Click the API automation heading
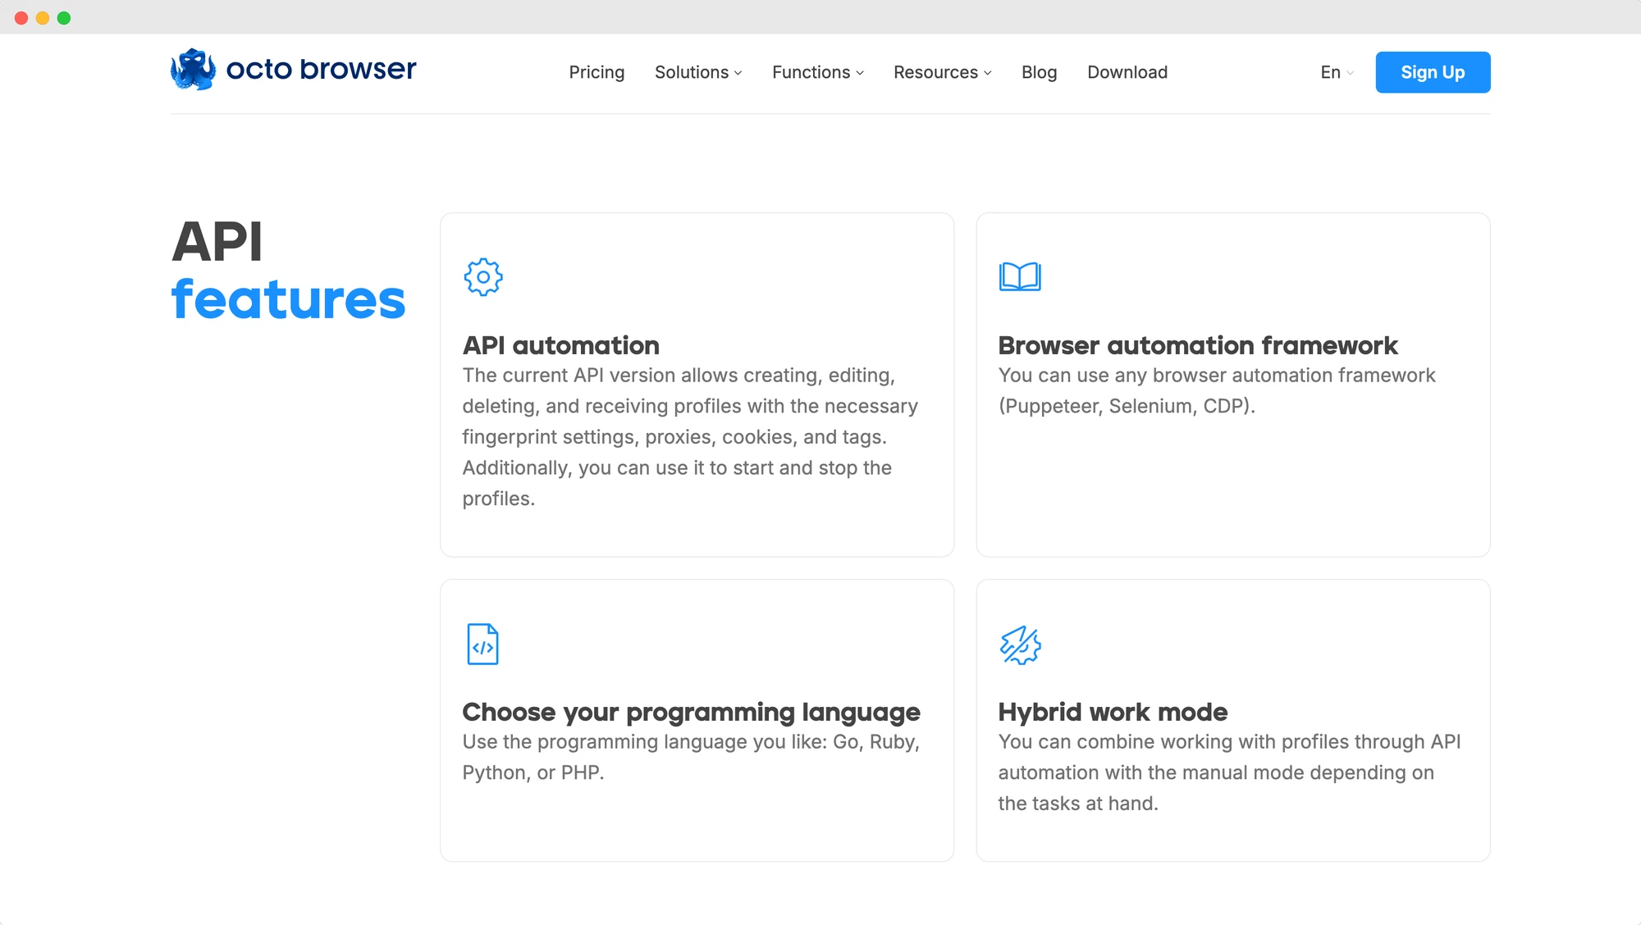The width and height of the screenshot is (1641, 925). [x=560, y=345]
